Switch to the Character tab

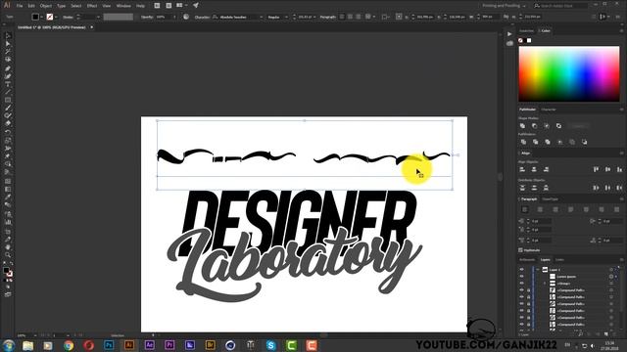tap(549, 110)
